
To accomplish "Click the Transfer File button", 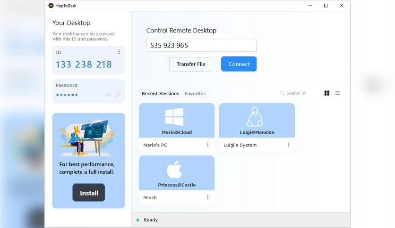I will pyautogui.click(x=191, y=64).
